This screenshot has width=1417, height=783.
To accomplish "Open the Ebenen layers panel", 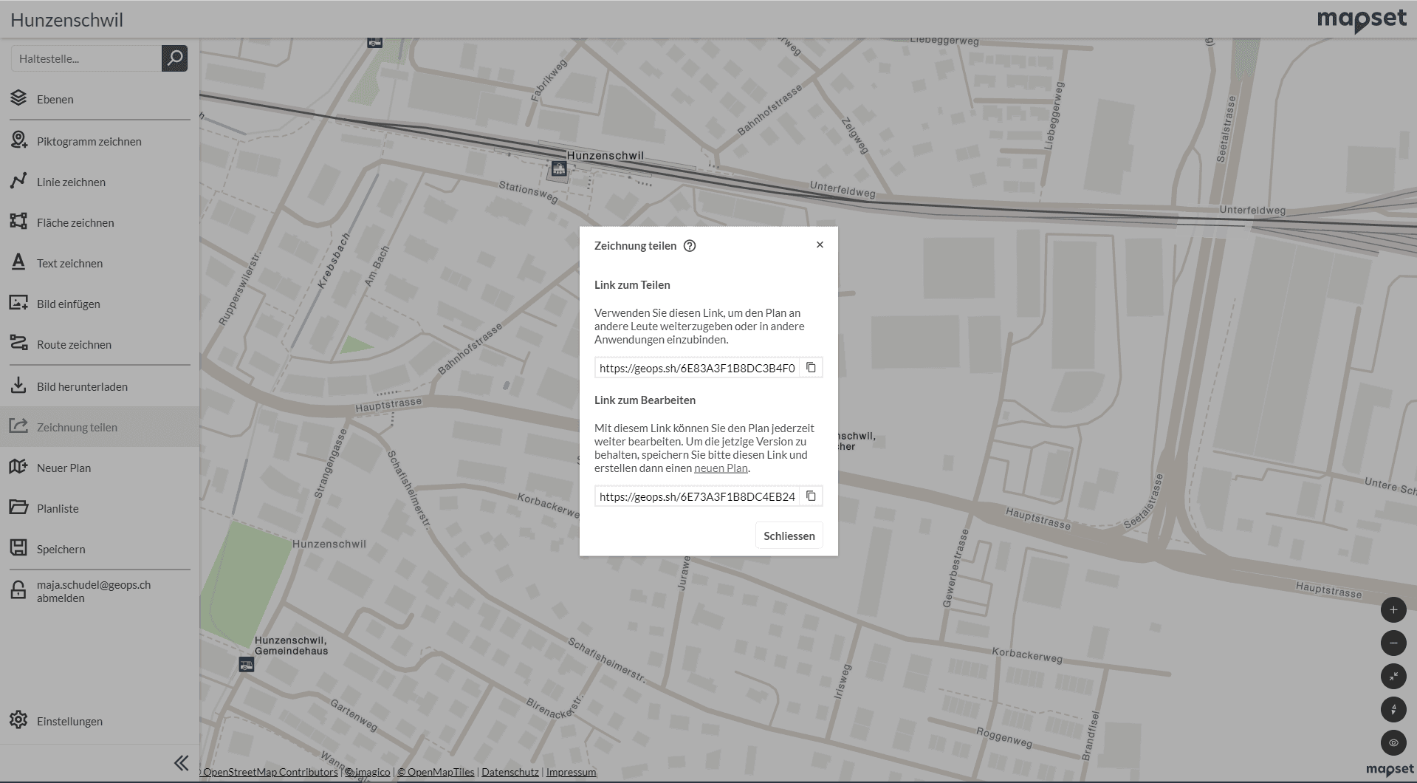I will [55, 100].
